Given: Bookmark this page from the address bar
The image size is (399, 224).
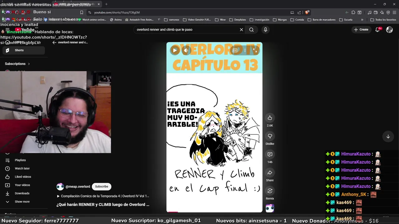Looking at the screenshot, I should point(82,12).
